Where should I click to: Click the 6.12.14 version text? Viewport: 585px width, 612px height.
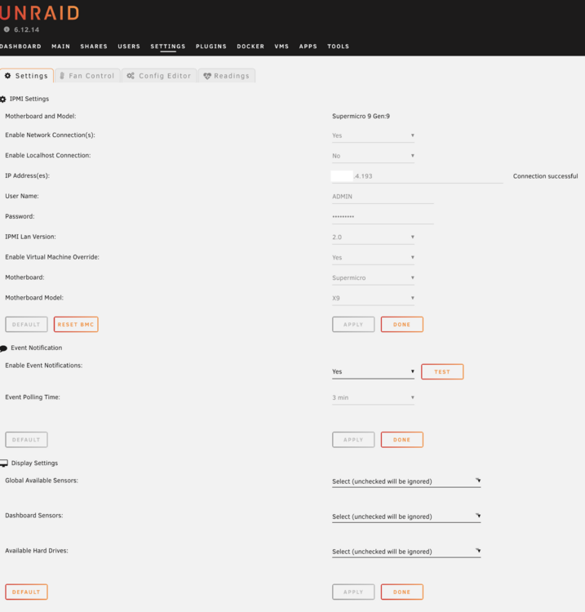point(27,29)
